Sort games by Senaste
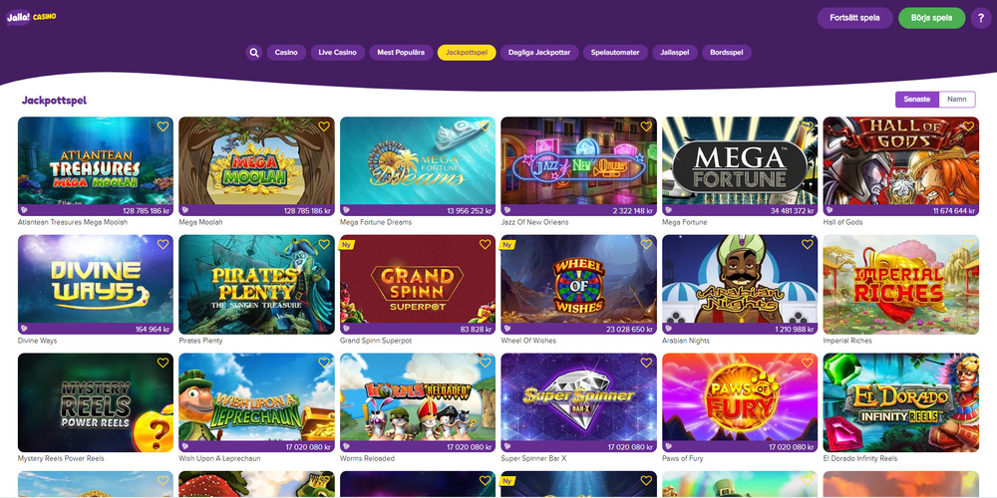997x498 pixels. coord(917,99)
